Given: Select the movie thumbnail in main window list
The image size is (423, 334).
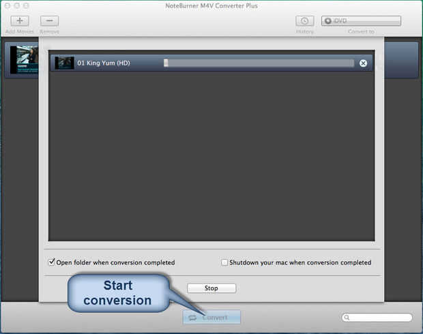Looking at the screenshot, I should click(24, 59).
